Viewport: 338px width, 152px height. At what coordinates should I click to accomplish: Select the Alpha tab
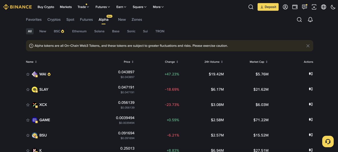(x=104, y=20)
